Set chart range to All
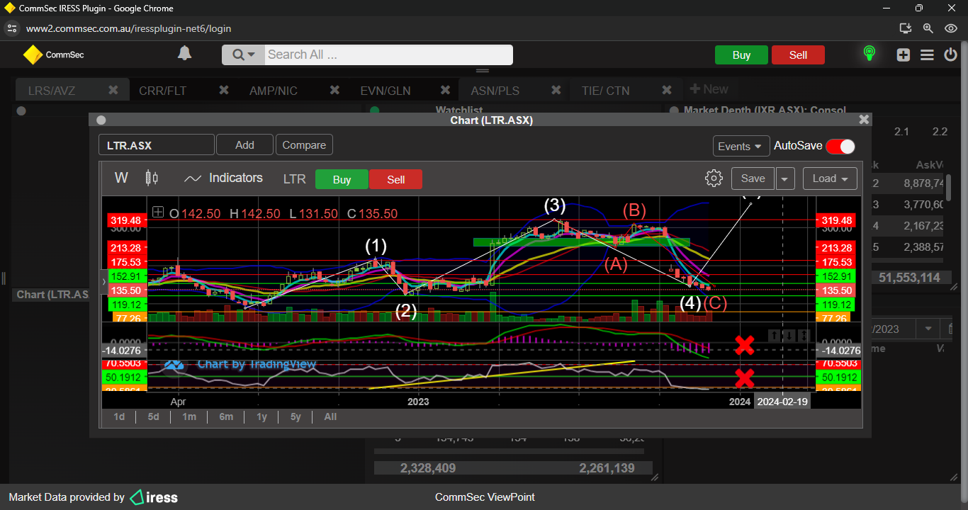The width and height of the screenshot is (968, 510). 330,416
